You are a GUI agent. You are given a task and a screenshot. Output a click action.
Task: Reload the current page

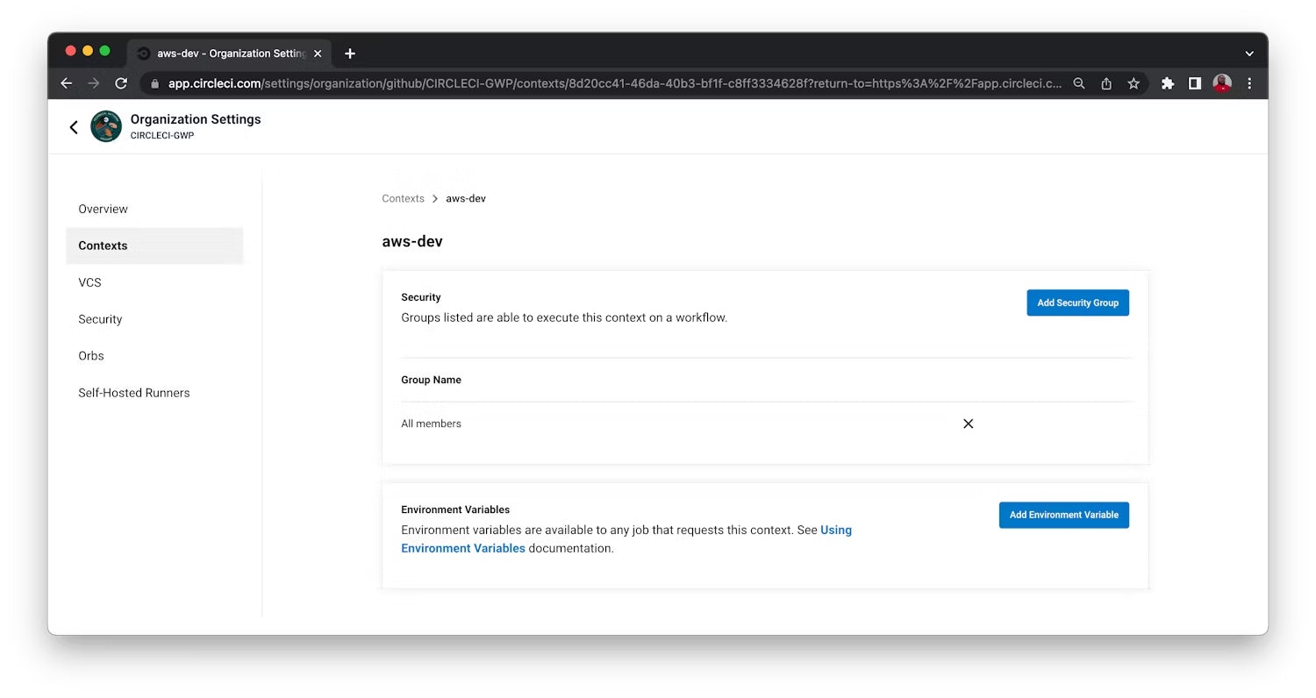(121, 83)
